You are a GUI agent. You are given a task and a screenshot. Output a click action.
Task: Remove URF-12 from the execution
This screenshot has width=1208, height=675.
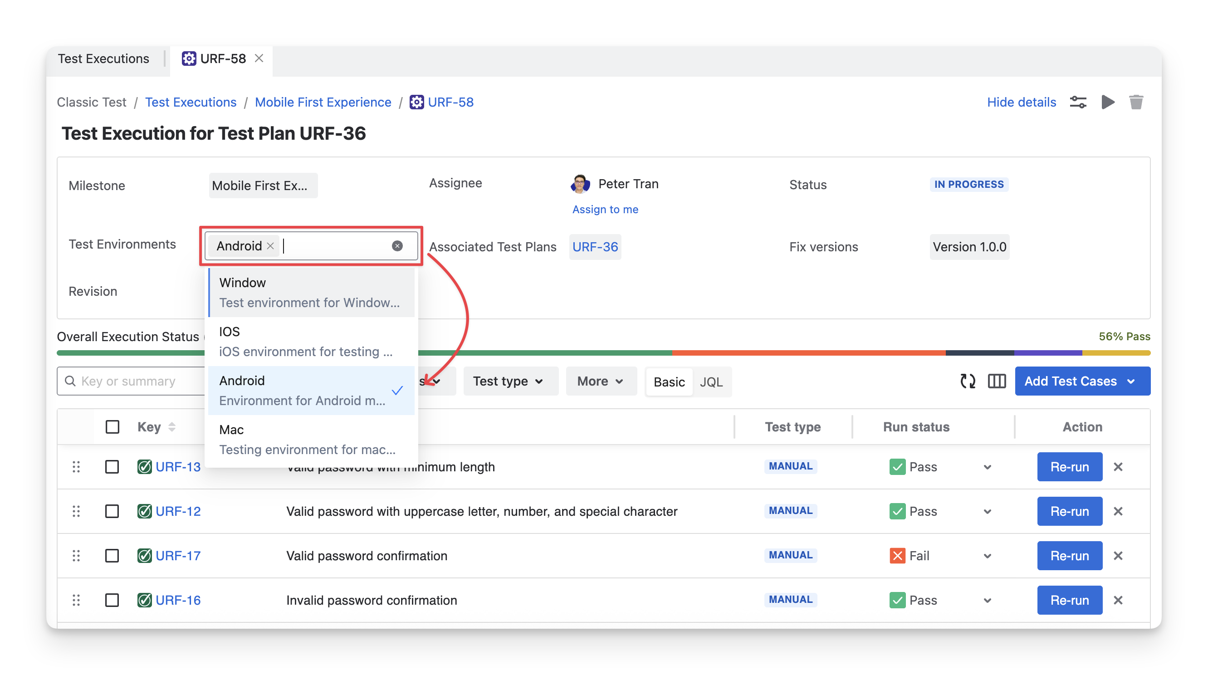(x=1118, y=511)
